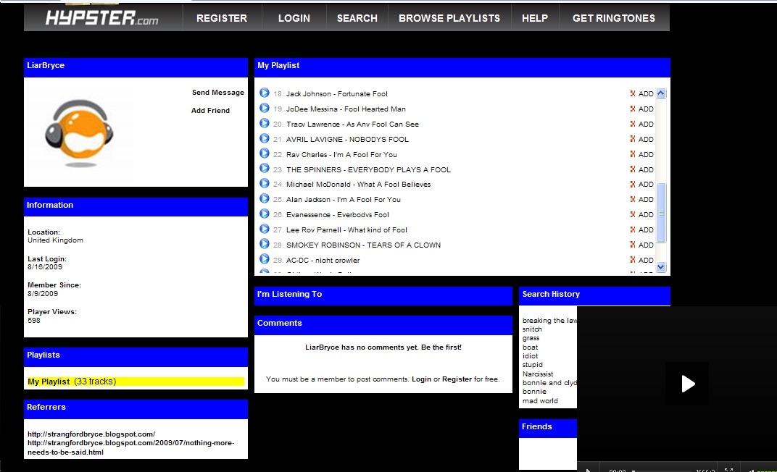Open My Playlist (33 tracks)
This screenshot has height=472, width=777.
pos(72,382)
